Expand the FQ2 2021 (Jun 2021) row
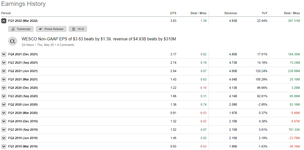 pyautogui.click(x=4, y=71)
